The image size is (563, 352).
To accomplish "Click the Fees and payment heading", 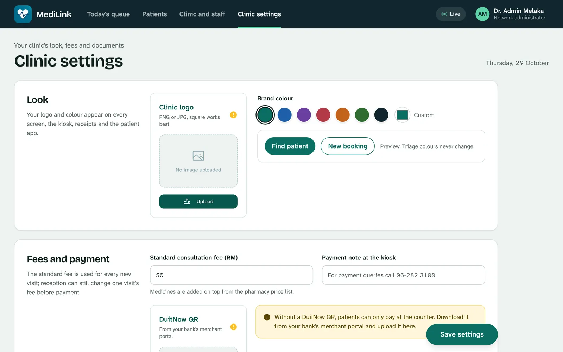I will (x=68, y=259).
